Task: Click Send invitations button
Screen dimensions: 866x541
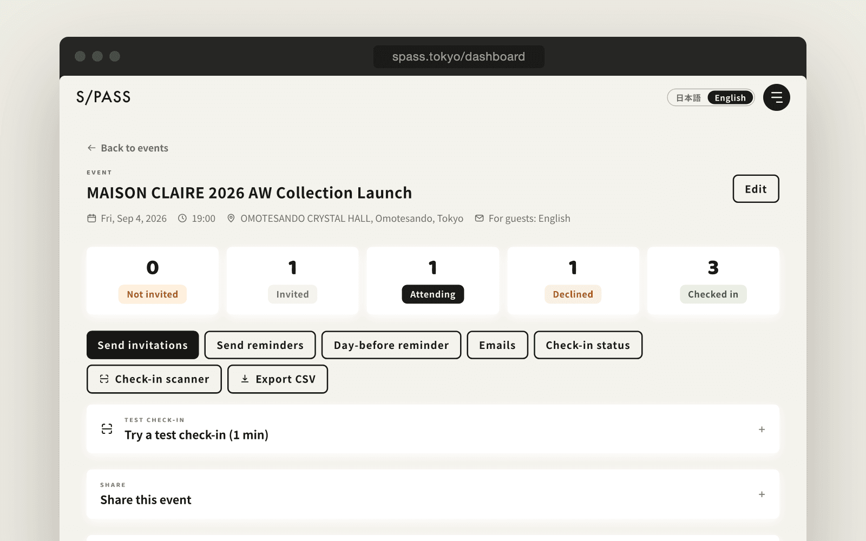Action: [x=143, y=345]
